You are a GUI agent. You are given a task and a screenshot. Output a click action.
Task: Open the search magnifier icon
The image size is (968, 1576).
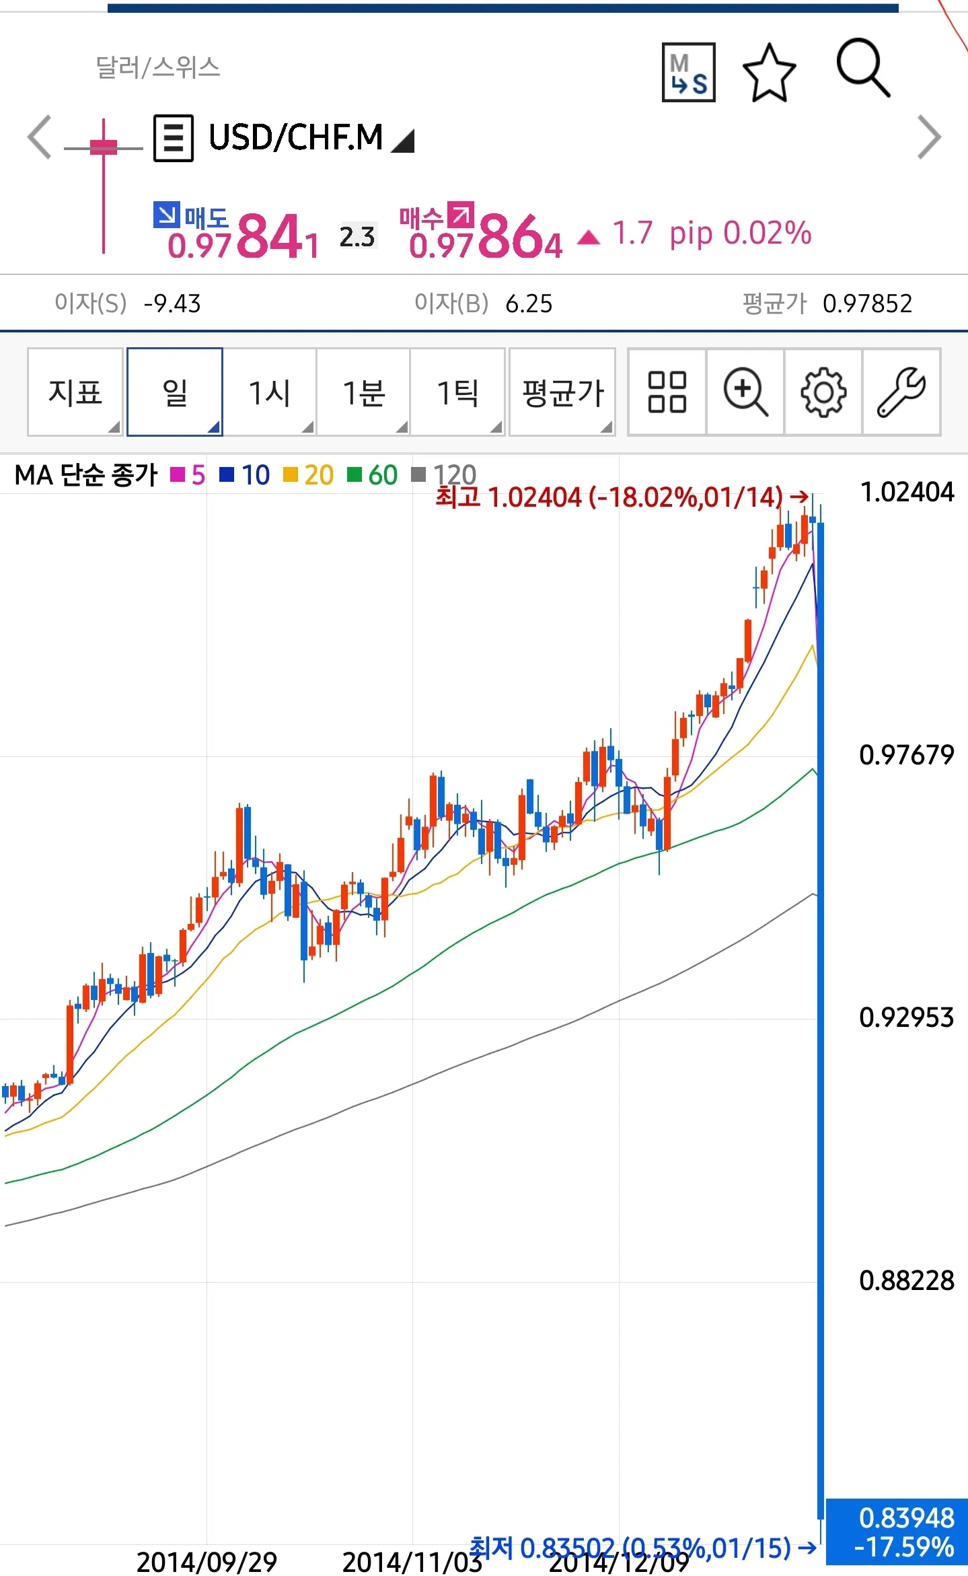pos(863,69)
